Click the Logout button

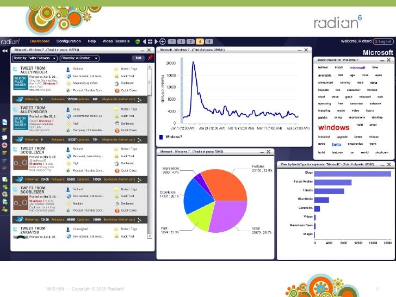[x=383, y=41]
